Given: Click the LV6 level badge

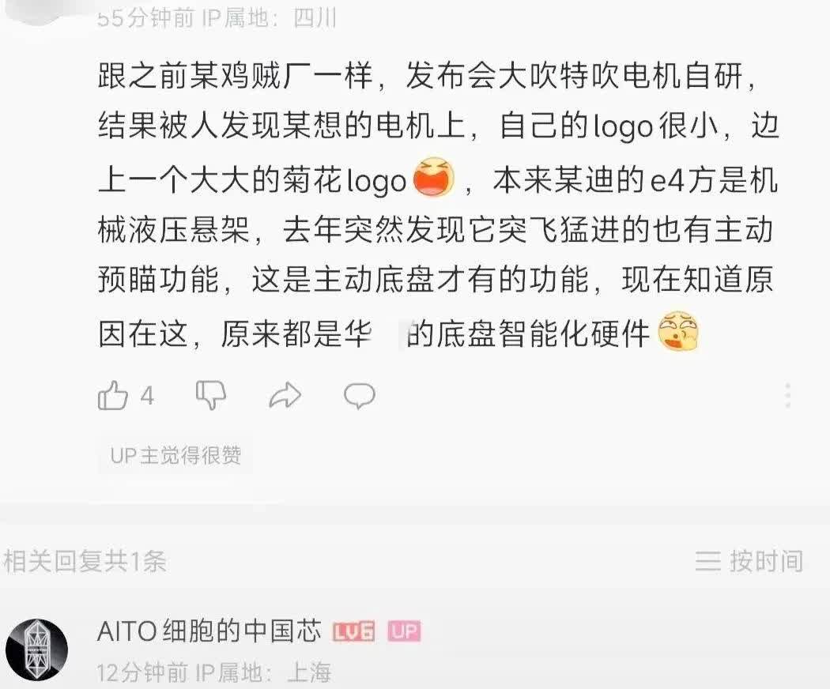Looking at the screenshot, I should (x=353, y=631).
